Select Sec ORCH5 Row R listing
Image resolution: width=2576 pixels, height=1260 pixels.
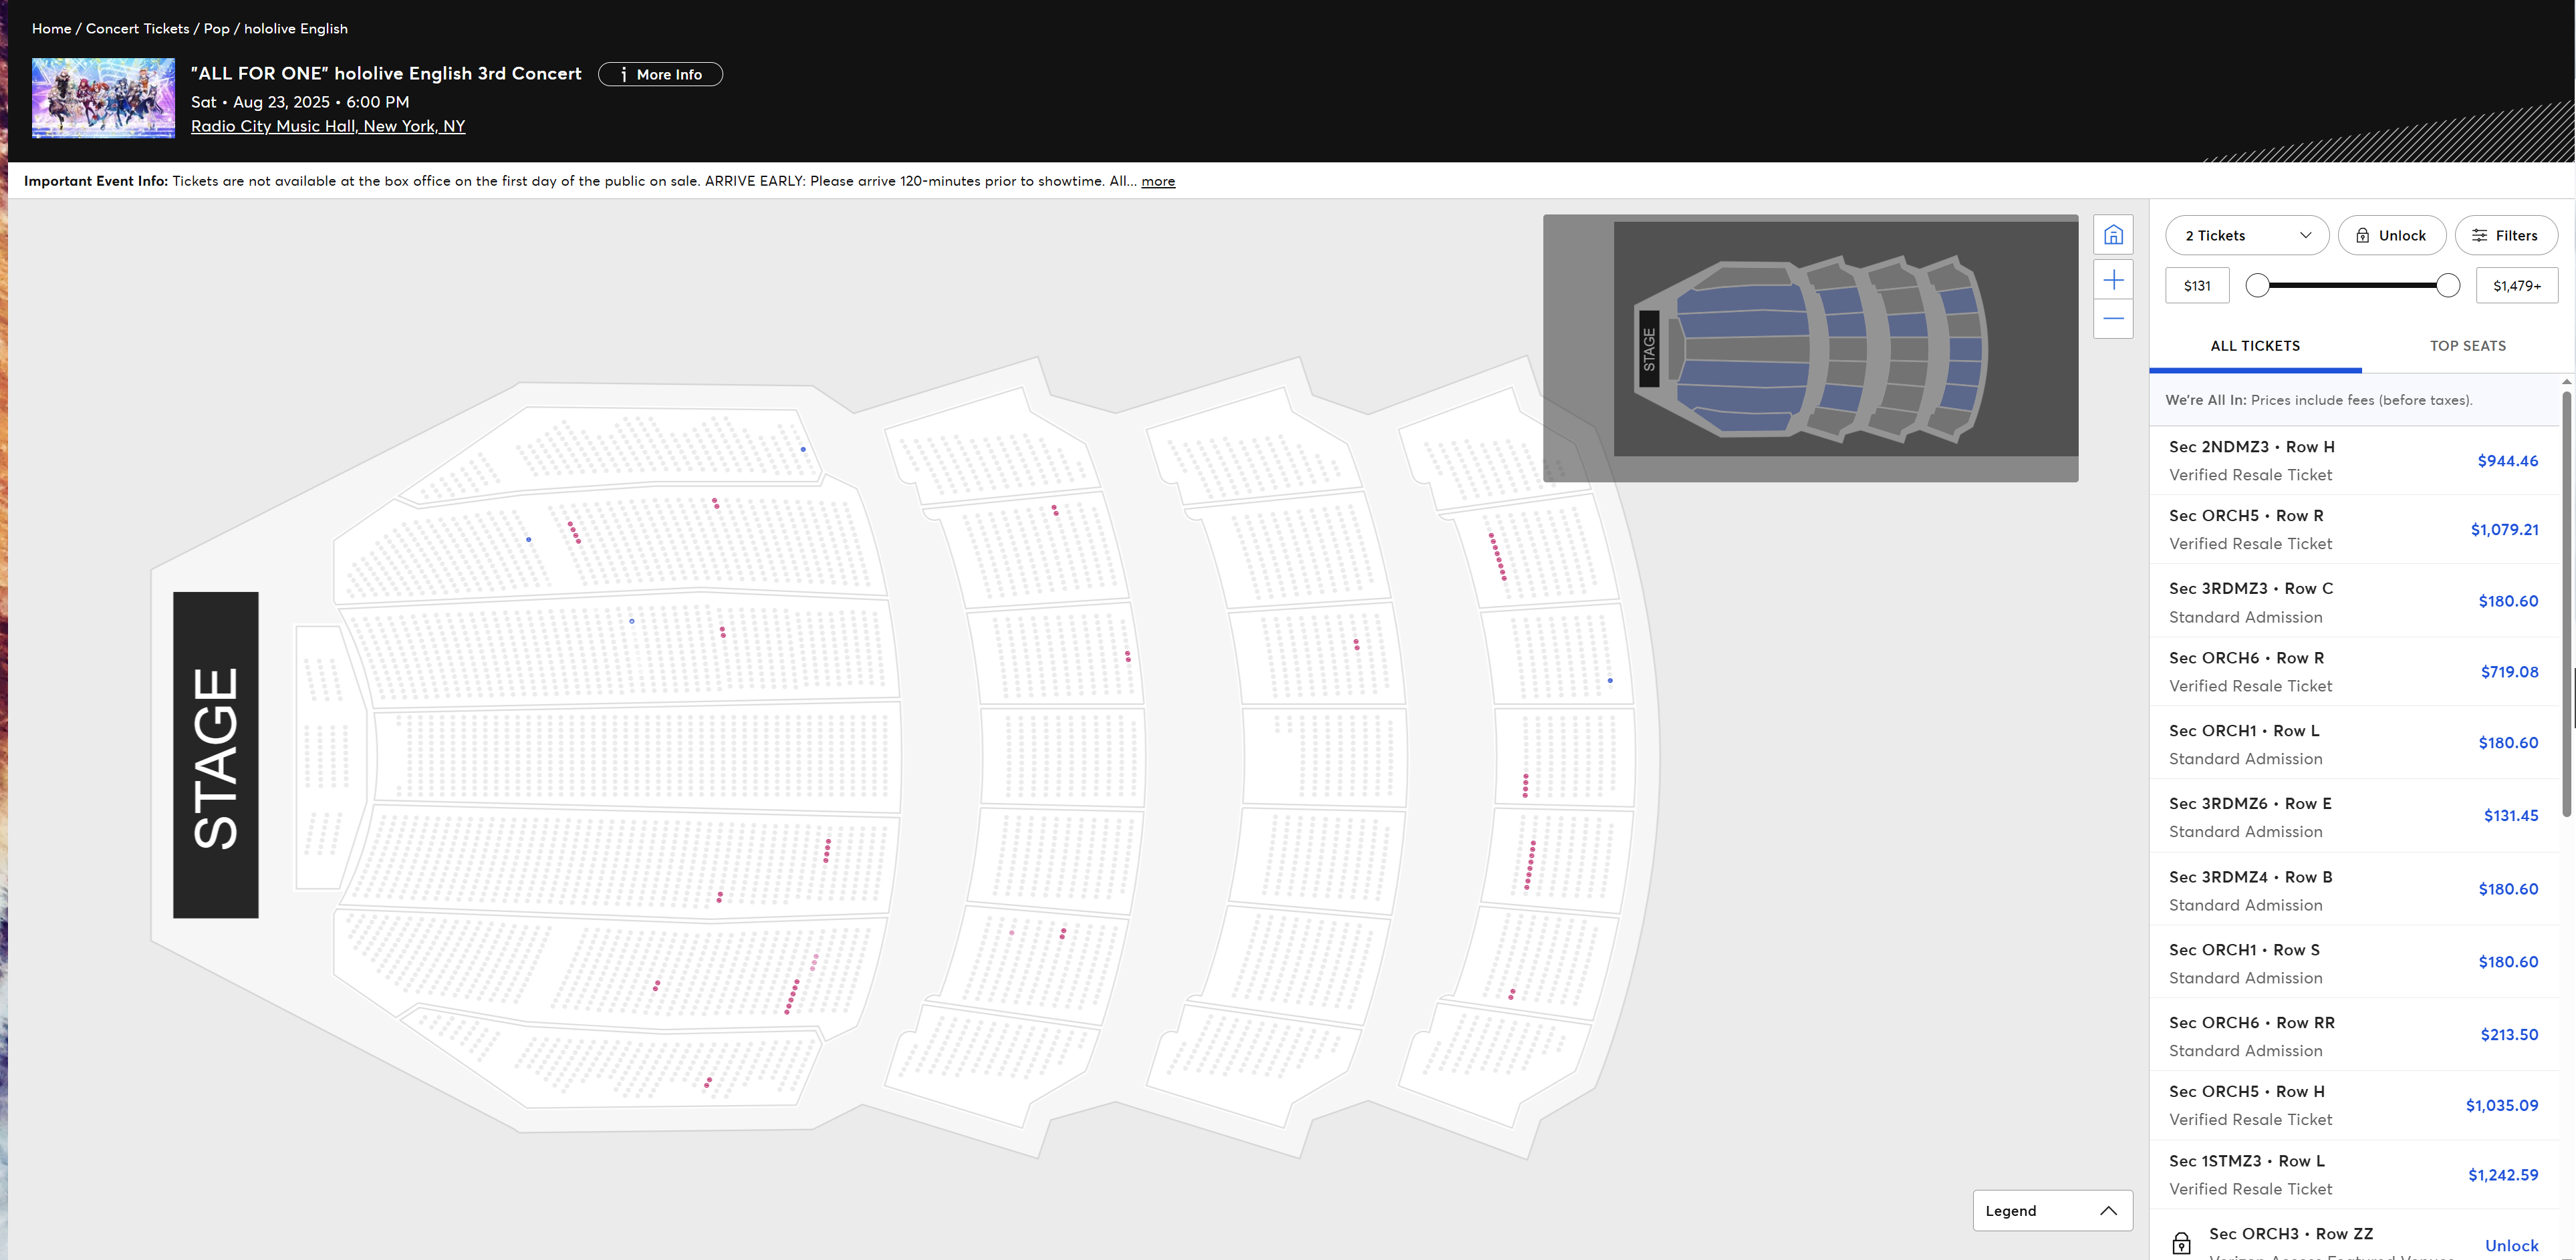pyautogui.click(x=2354, y=530)
